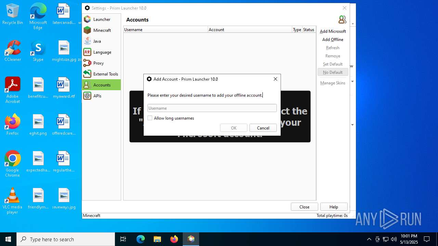Open the notification center
Screen dimensions: 438x246
point(427,239)
